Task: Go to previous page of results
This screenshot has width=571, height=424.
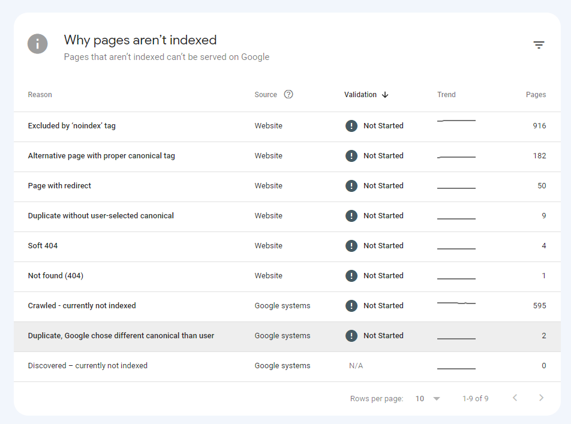Action: 515,398
